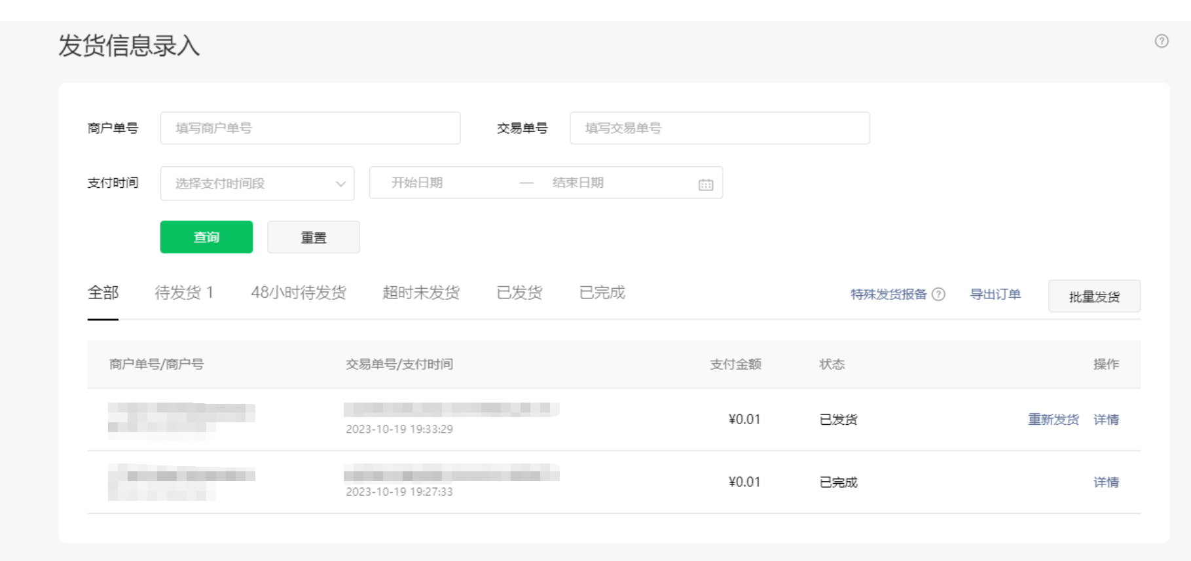
Task: Click 重新发货 for the 已发货 order
Action: [1054, 420]
